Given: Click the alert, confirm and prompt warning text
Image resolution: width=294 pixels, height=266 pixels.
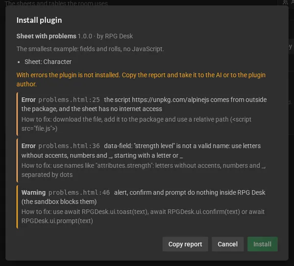Looking at the screenshot, I should 144,197.
